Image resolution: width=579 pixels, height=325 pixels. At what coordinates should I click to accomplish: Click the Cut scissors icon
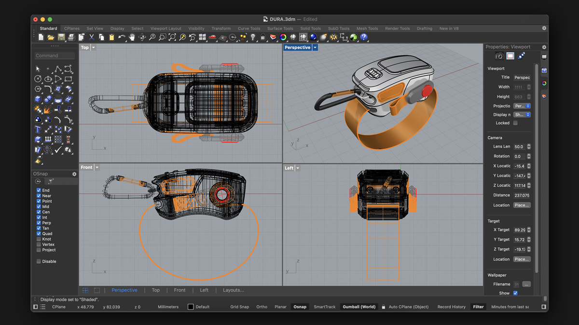pyautogui.click(x=92, y=37)
